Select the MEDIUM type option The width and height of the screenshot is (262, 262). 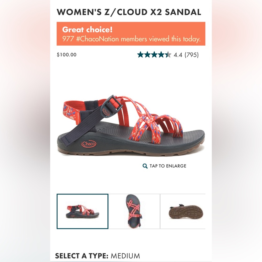point(125,256)
